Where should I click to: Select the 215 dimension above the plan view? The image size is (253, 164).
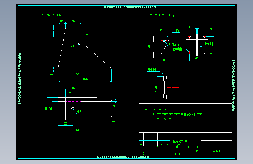[73, 88]
